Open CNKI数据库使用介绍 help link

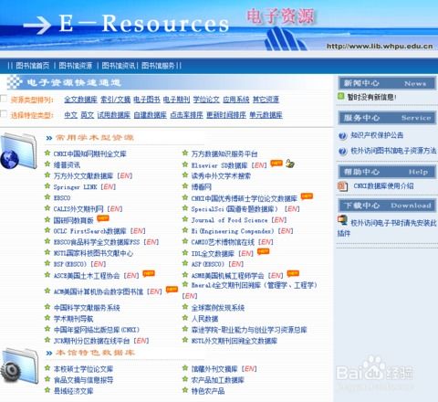coord(383,185)
